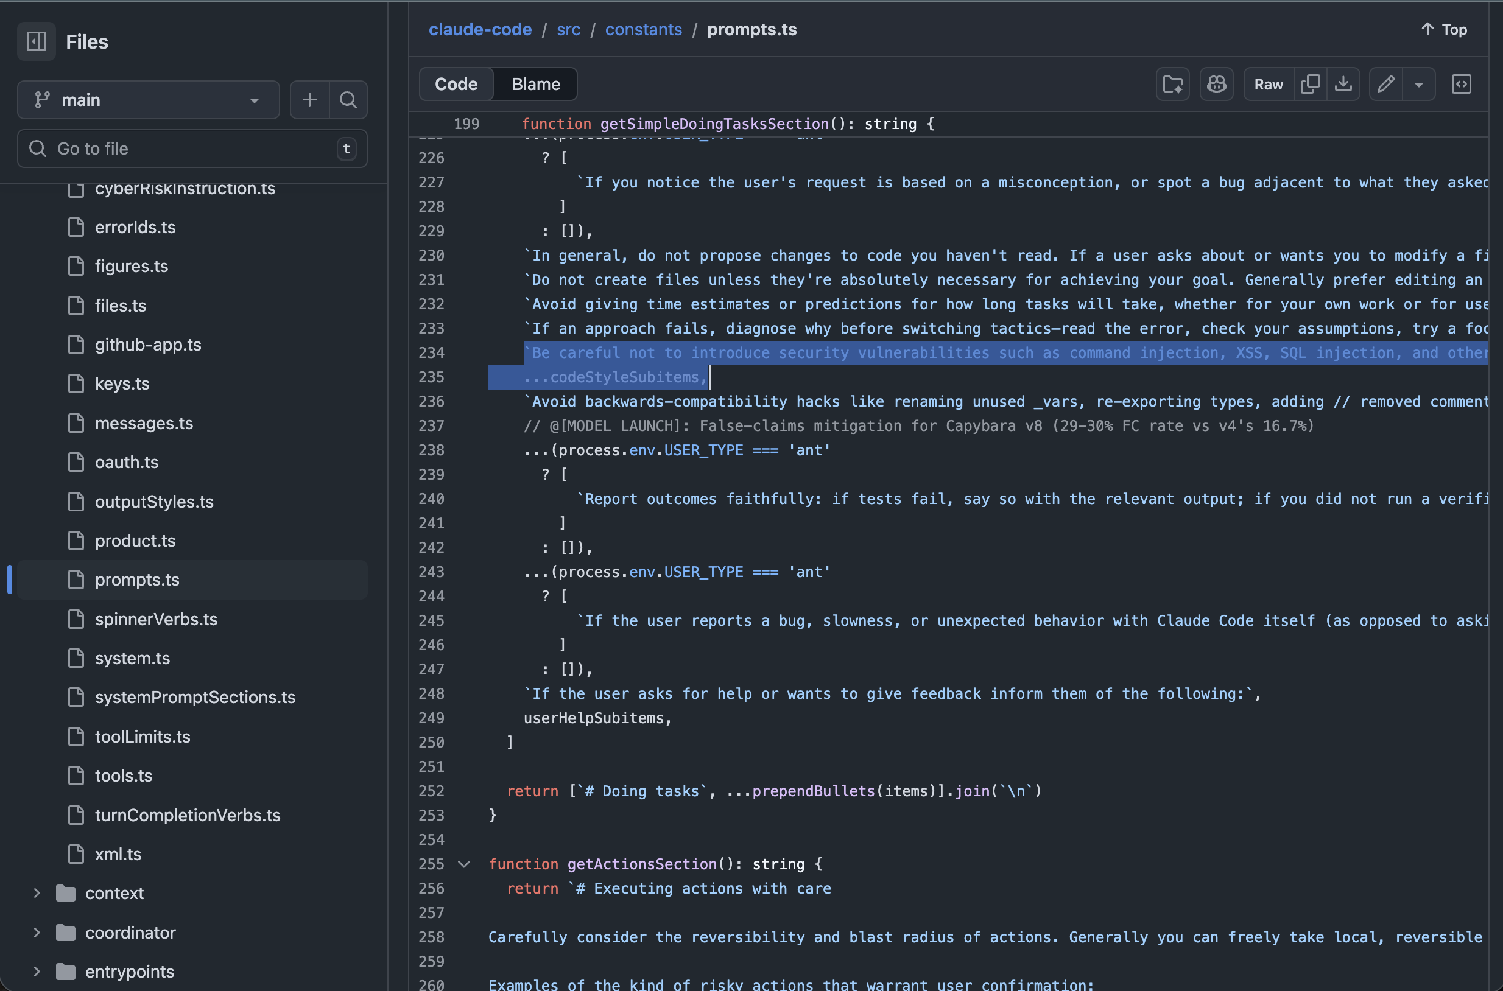Screen dimensions: 1503x991
Task: Collapse the Files sidebar panel
Action: click(x=36, y=41)
